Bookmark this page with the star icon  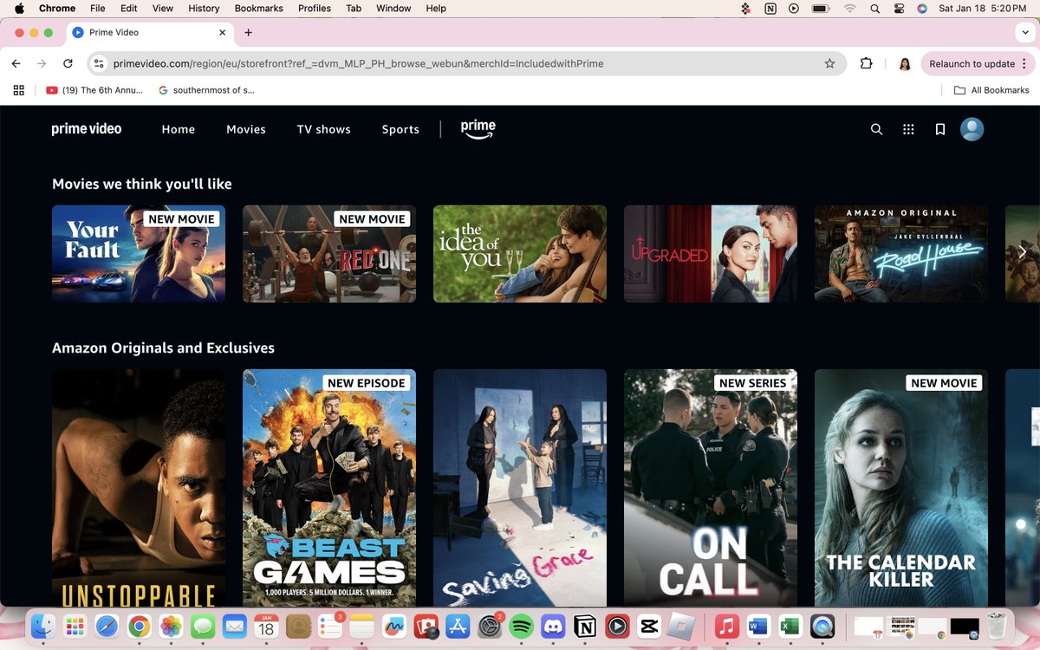[829, 63]
